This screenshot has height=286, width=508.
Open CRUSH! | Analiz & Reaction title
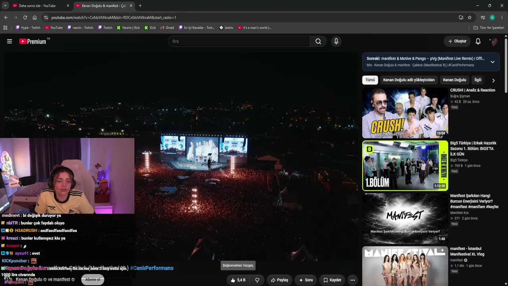473,90
